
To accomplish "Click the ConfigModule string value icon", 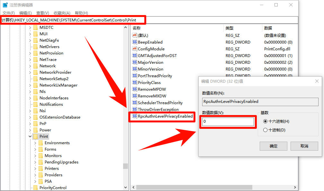I will coord(135,49).
